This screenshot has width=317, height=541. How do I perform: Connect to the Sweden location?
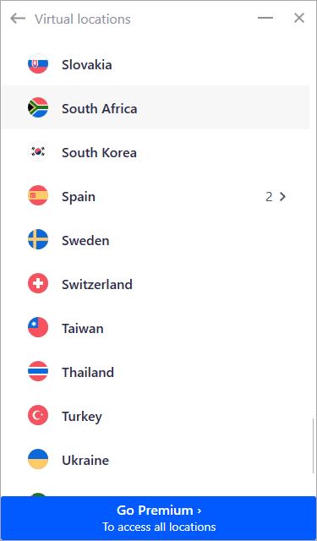click(155, 240)
